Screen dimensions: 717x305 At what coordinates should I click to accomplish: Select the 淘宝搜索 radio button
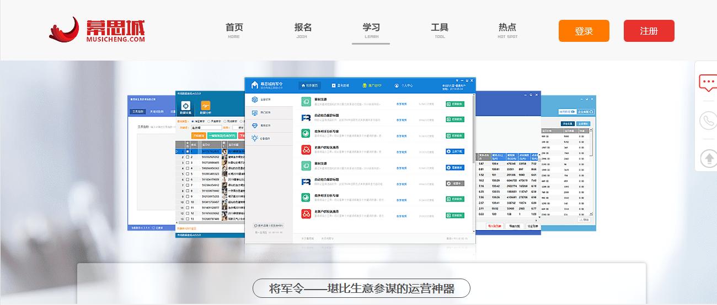point(191,121)
